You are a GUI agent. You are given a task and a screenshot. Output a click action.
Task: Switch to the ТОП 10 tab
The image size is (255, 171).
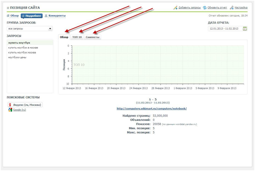tap(77, 37)
